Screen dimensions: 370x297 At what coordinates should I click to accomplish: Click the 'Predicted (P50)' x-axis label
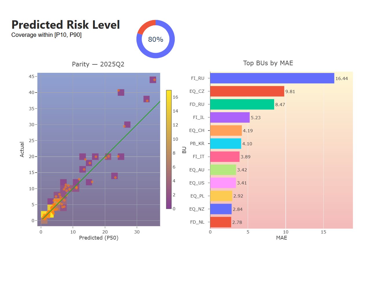tap(99, 238)
